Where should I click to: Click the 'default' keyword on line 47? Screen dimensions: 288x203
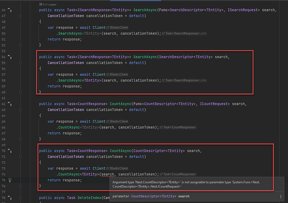point(136,16)
